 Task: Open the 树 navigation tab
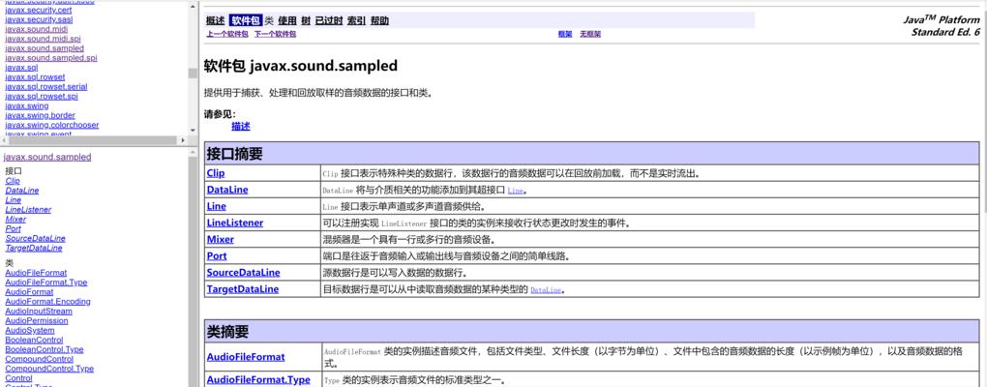[x=306, y=20]
